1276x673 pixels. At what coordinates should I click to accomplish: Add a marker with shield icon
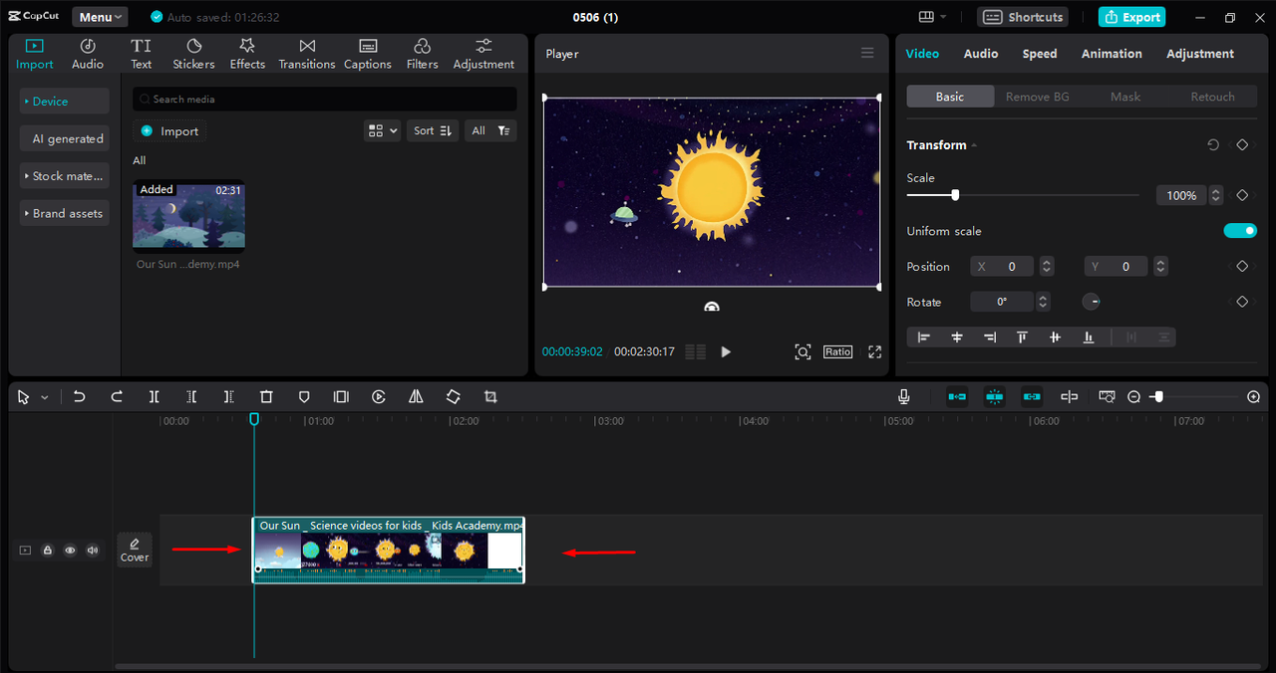pyautogui.click(x=304, y=397)
